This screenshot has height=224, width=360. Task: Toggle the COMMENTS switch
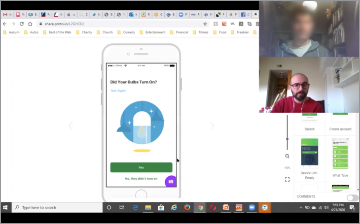point(353,197)
